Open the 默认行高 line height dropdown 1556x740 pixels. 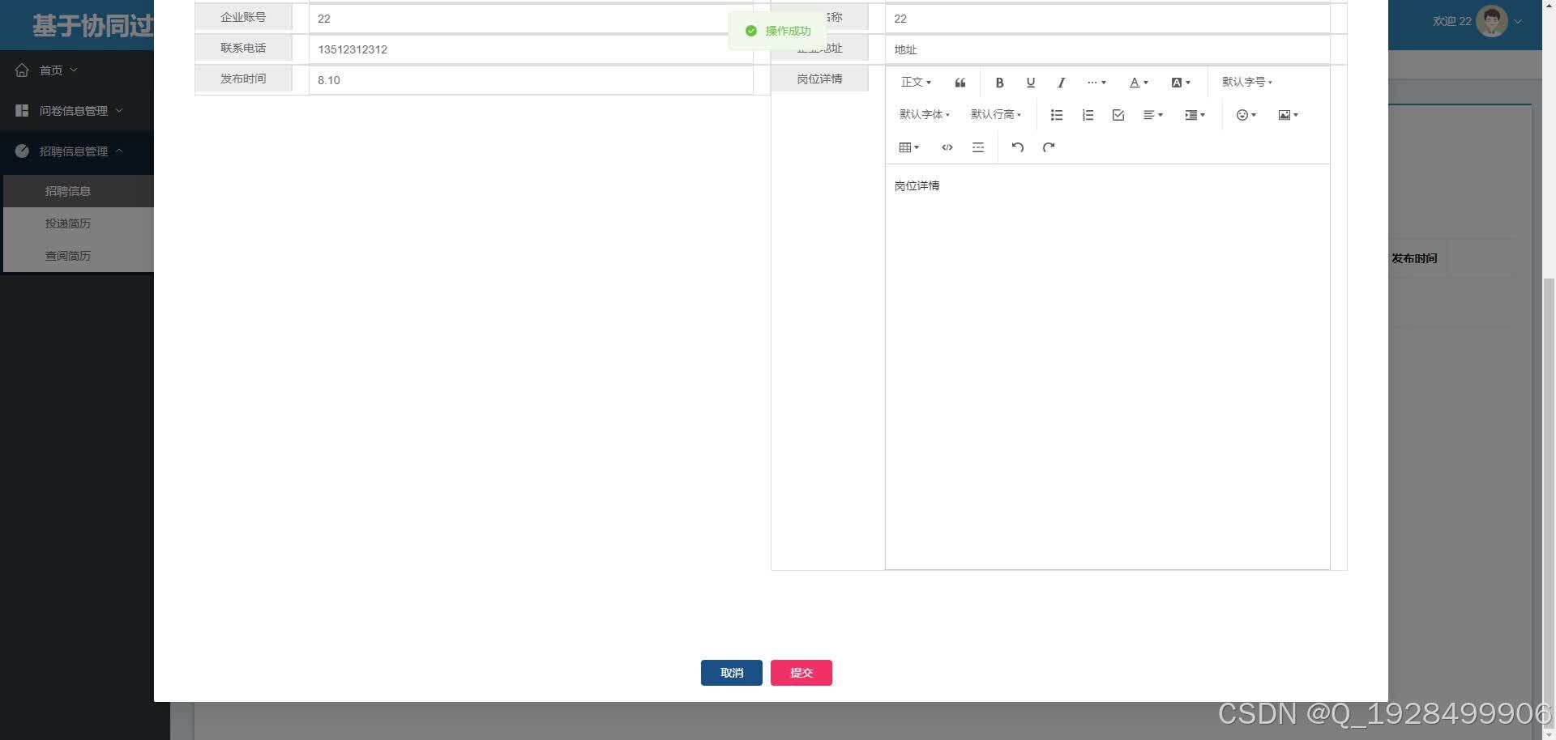click(996, 115)
